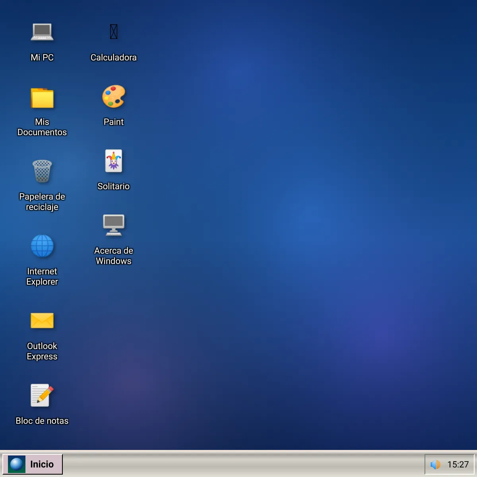The image size is (477, 477).
Task: Select the "Outlook Express" label text
Action: click(x=42, y=351)
